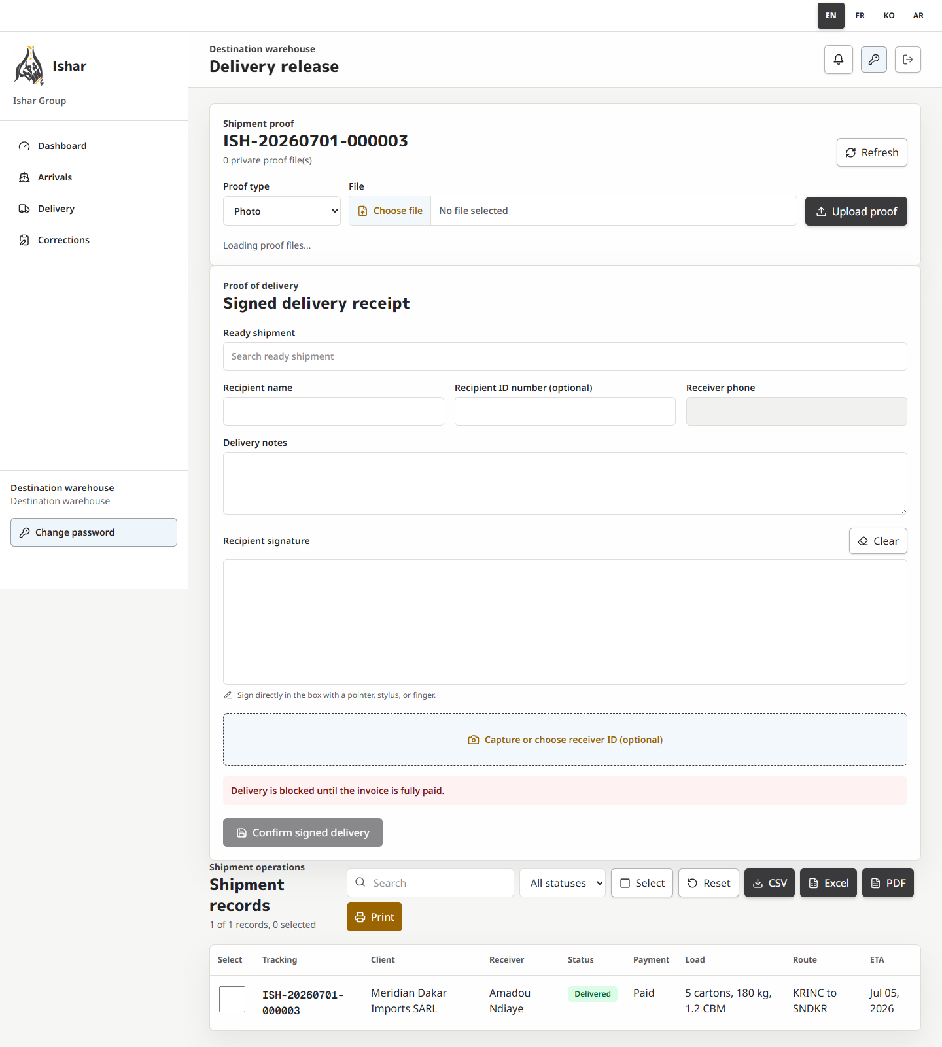Open Dashboard from sidebar

(94, 146)
